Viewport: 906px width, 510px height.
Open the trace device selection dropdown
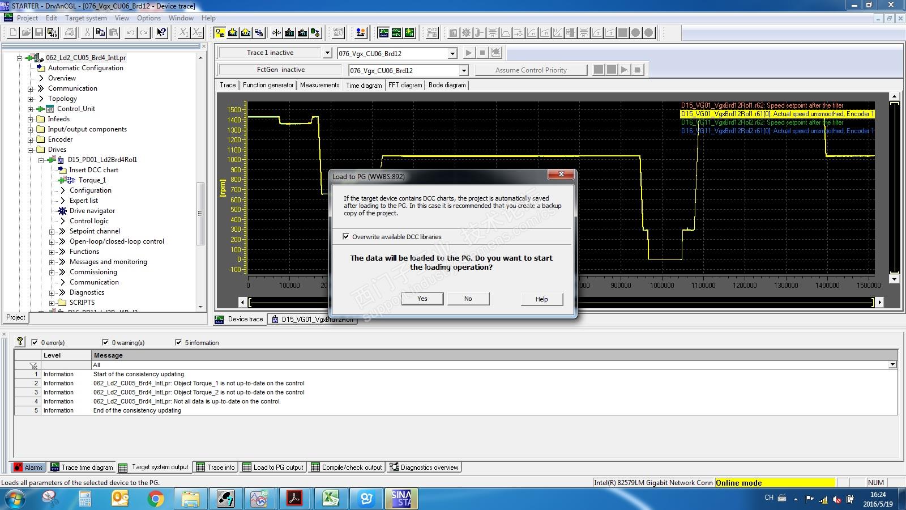(x=452, y=53)
